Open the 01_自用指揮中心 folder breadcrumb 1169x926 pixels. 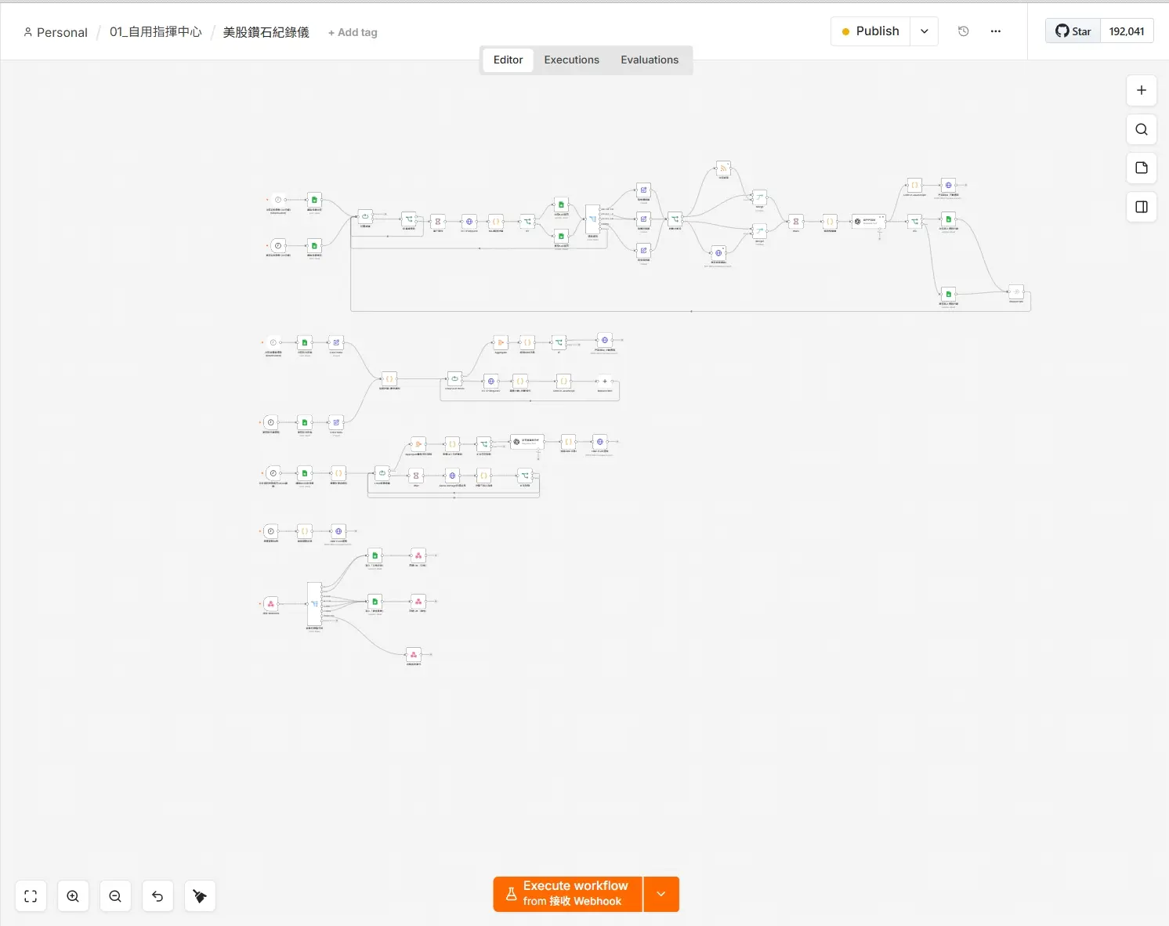click(x=156, y=32)
